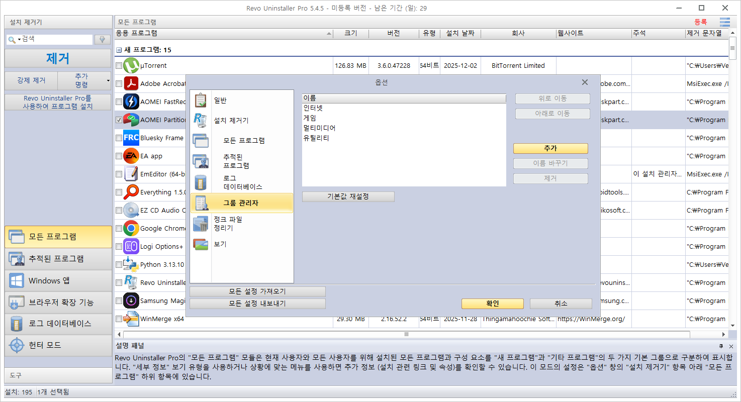Viewport: 741px width, 402px height.
Task: Tick the µTorrent checkbox
Action: [x=119, y=66]
